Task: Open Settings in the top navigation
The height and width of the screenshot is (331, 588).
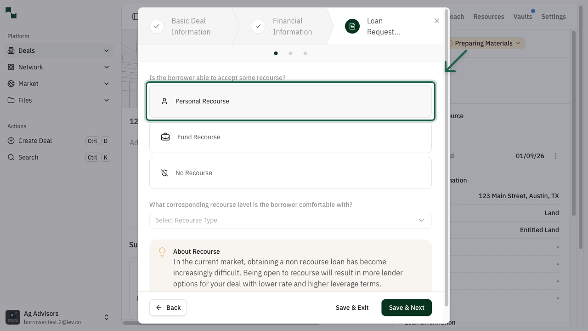Action: [x=553, y=16]
